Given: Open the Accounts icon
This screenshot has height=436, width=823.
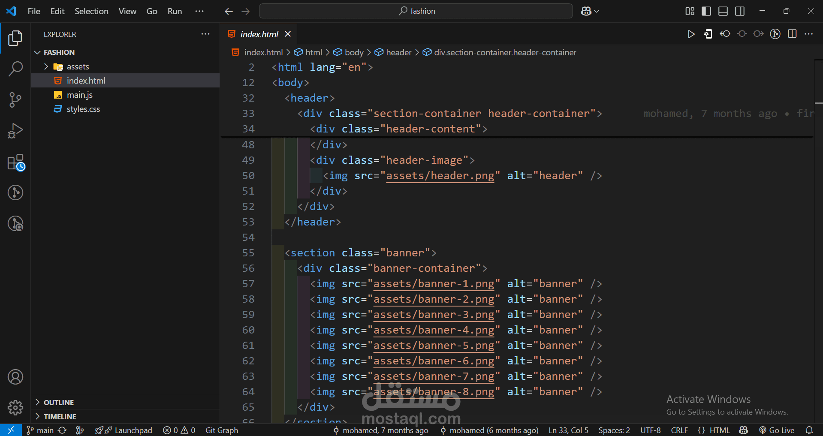Looking at the screenshot, I should [15, 377].
